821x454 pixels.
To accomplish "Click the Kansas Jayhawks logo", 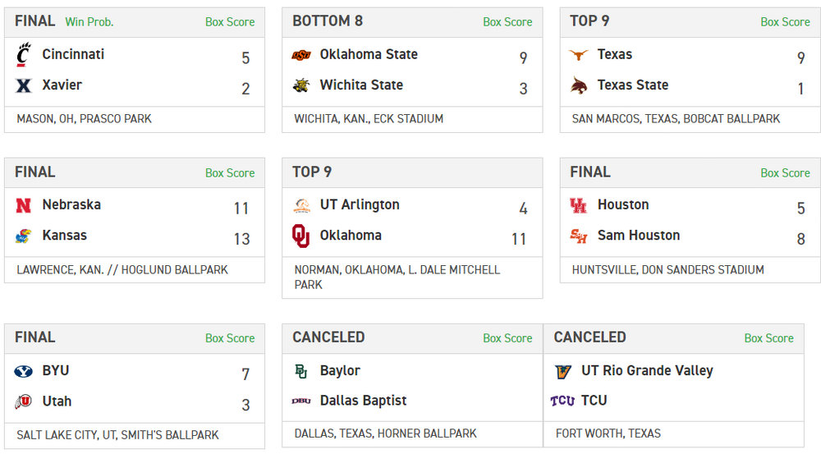I will click(23, 236).
